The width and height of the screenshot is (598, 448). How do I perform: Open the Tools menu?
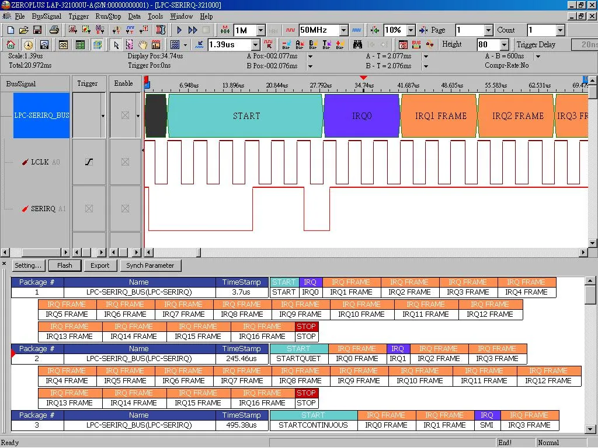[x=155, y=16]
